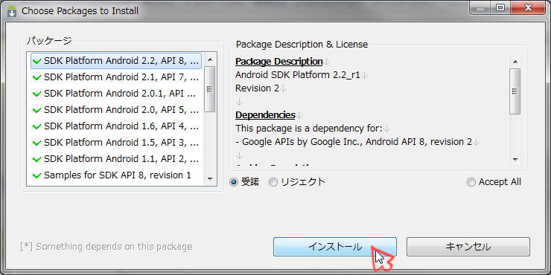The height and width of the screenshot is (275, 551).
Task: Click the green checkmark beside Android 1.5 package
Action: [x=37, y=143]
